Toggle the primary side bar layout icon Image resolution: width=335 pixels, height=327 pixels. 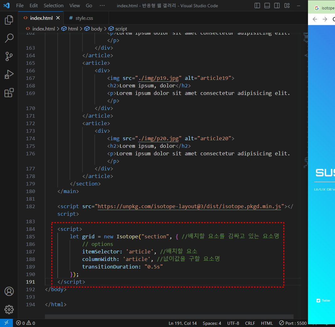[257, 6]
